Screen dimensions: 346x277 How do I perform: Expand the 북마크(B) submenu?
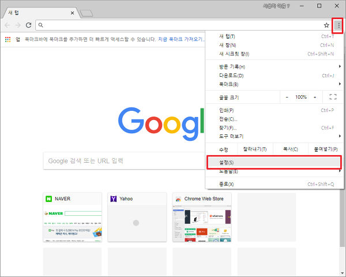click(x=274, y=84)
